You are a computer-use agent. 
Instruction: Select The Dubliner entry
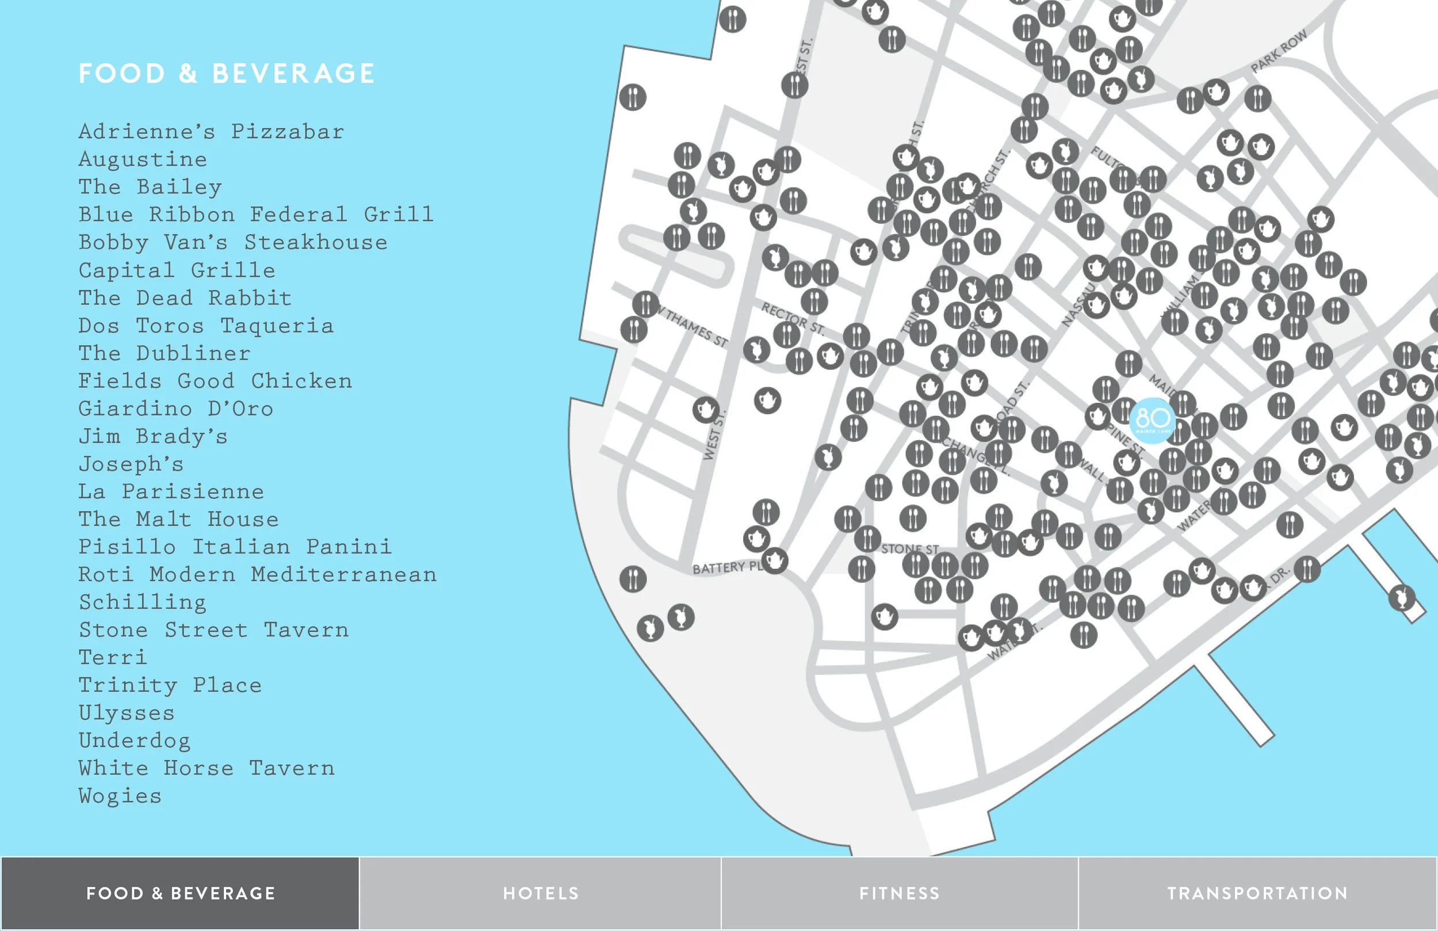pos(165,353)
